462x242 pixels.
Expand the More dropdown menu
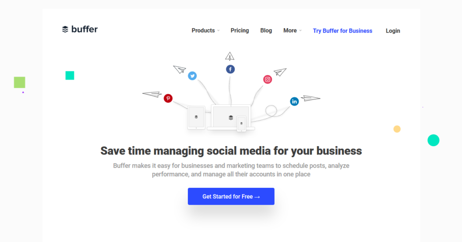pos(292,31)
